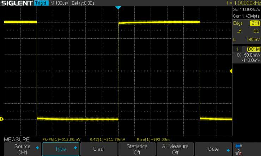This screenshot has height=156, width=261.
Task: Click the USB connection status icon
Action: coord(238,146)
